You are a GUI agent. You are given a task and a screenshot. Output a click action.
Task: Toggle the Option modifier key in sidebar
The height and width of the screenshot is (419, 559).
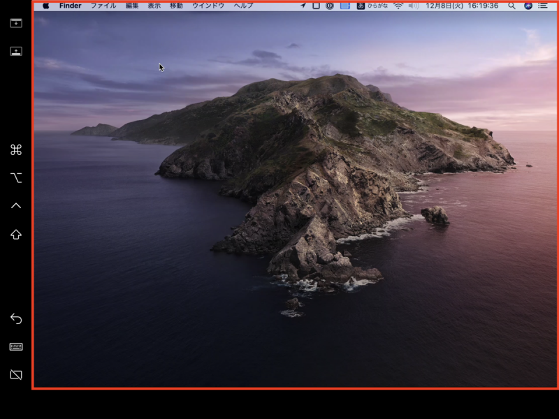tap(16, 177)
